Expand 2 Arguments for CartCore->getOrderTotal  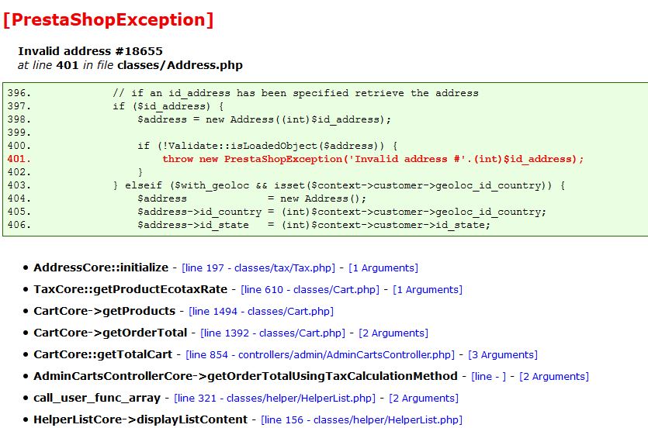tap(393, 333)
